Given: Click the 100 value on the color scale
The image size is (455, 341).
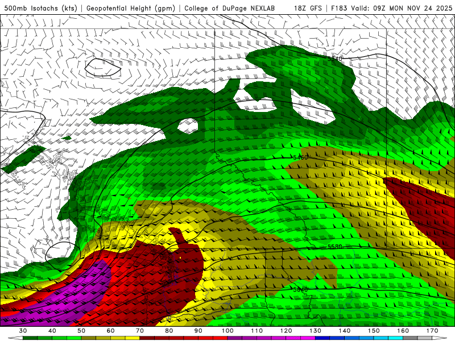Looking at the screenshot, I should coord(227,331).
